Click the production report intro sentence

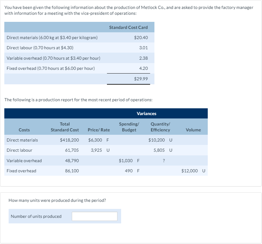78,100
